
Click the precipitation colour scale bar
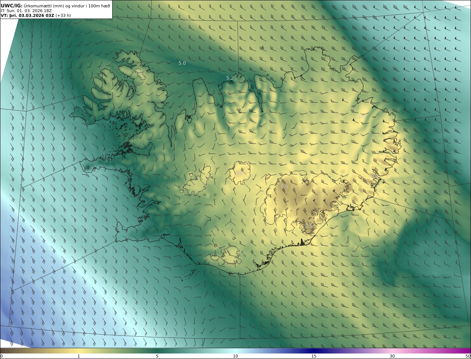coord(235,351)
